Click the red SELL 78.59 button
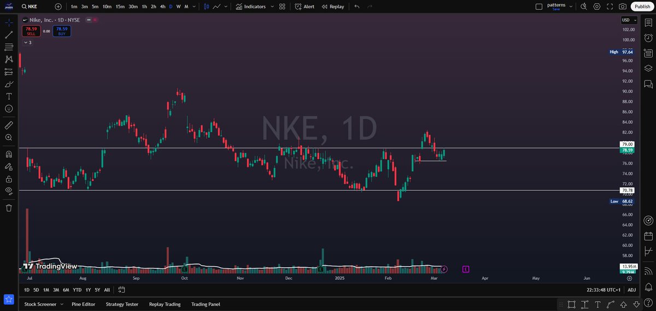This screenshot has width=656, height=311. coord(31,31)
